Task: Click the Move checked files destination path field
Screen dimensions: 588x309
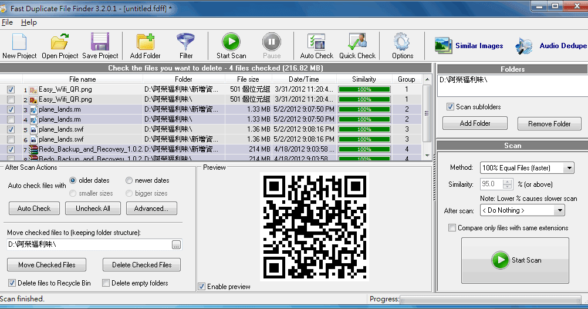Action: coord(89,245)
